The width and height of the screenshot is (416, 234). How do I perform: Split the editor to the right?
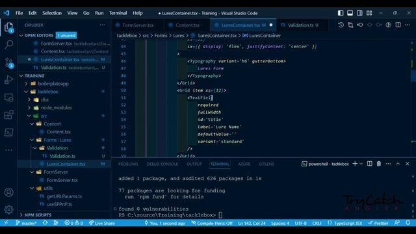click(398, 25)
